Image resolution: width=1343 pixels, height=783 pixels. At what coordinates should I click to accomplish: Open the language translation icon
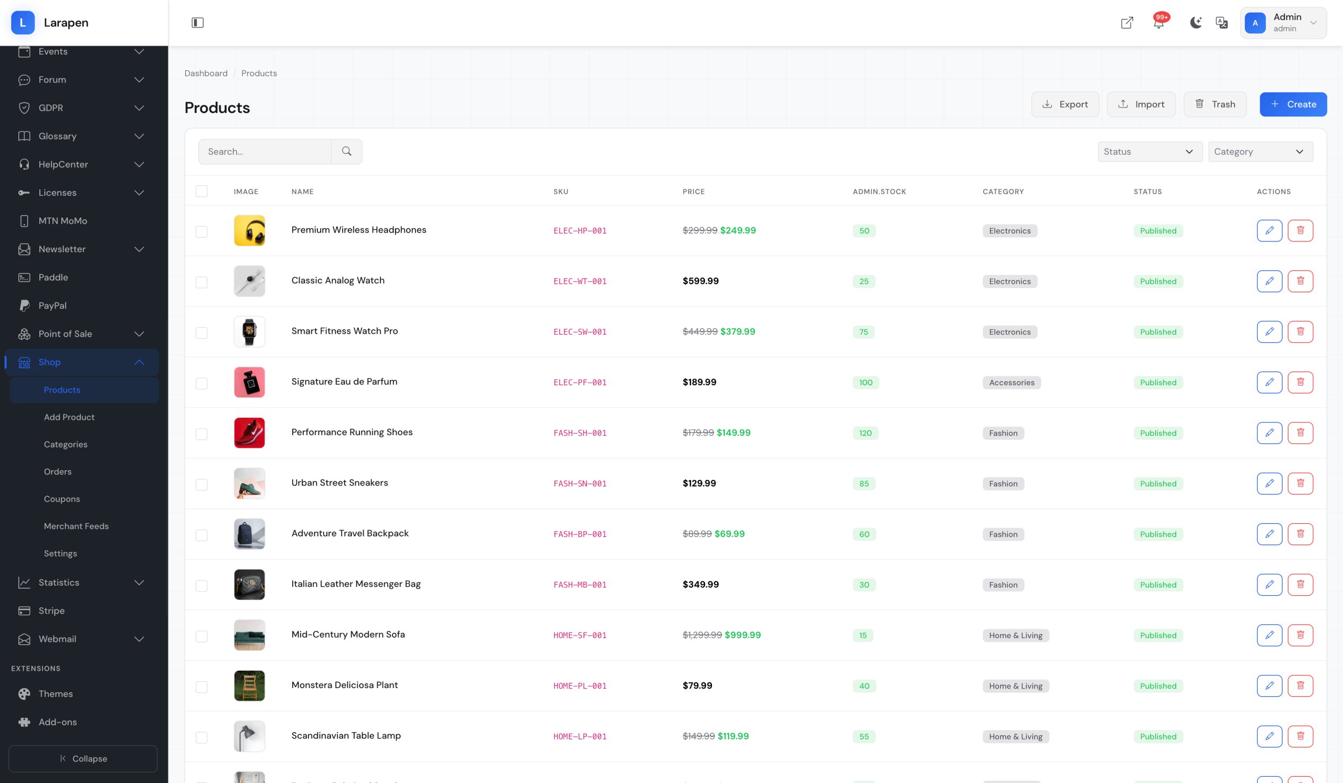pyautogui.click(x=1221, y=23)
